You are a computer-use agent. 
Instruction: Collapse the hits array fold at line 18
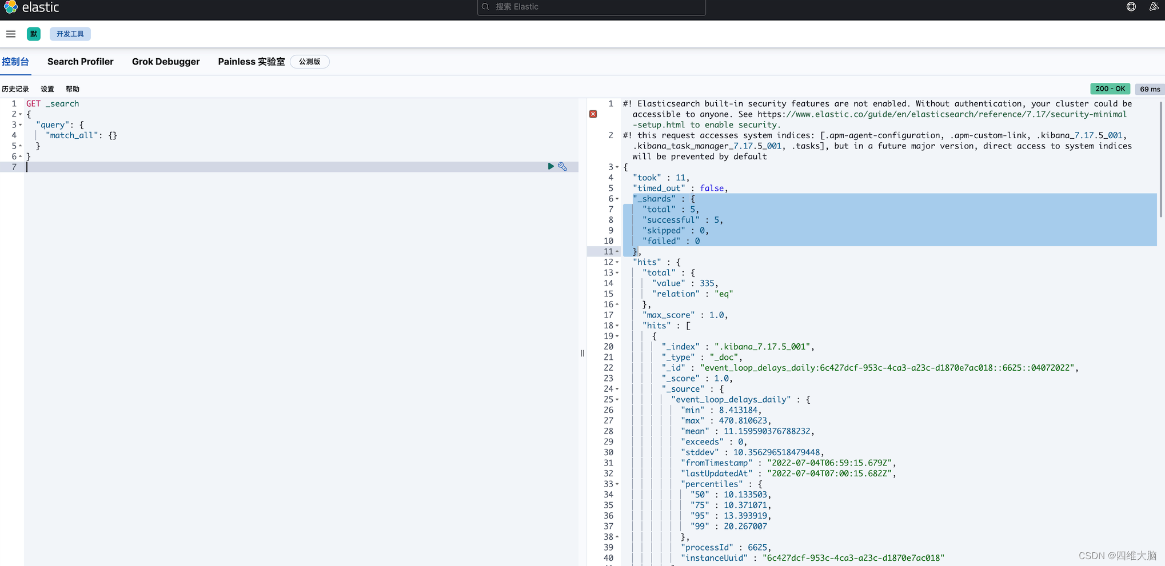(x=617, y=326)
